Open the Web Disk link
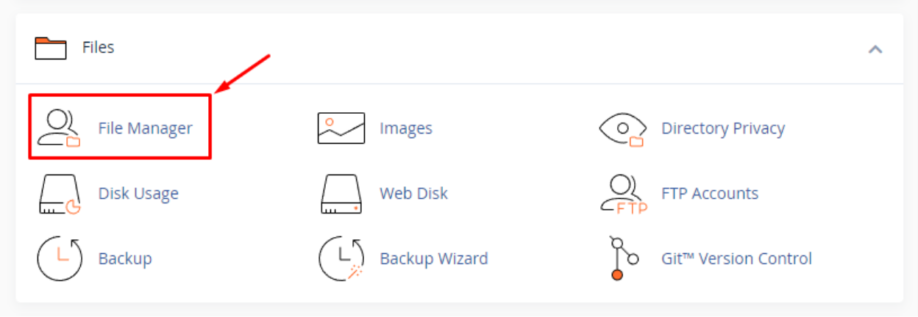The image size is (918, 317). (x=413, y=194)
